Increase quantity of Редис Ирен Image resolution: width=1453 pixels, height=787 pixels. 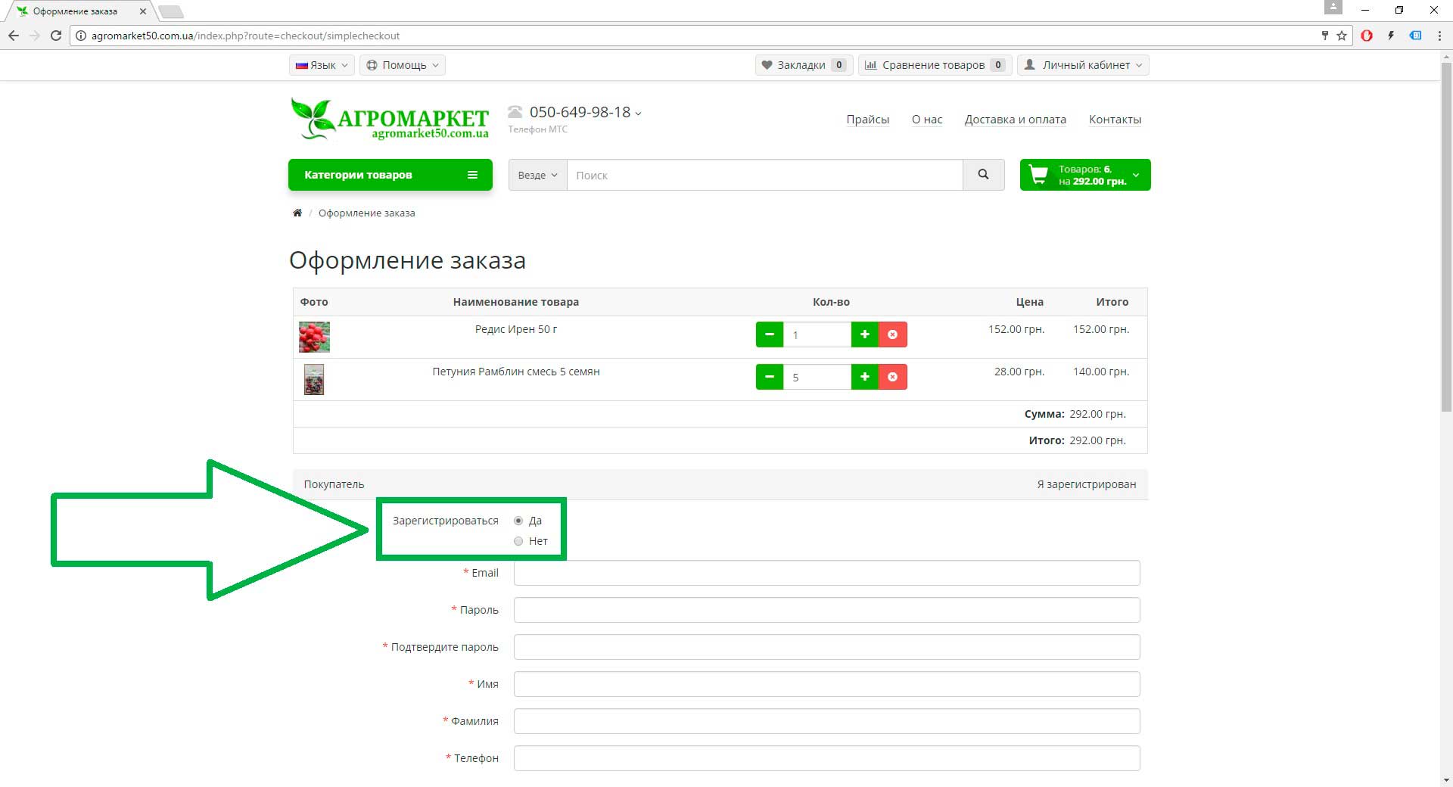point(864,334)
